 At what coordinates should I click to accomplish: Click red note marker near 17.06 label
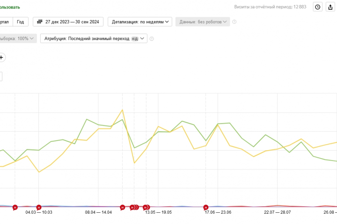(x=205, y=207)
